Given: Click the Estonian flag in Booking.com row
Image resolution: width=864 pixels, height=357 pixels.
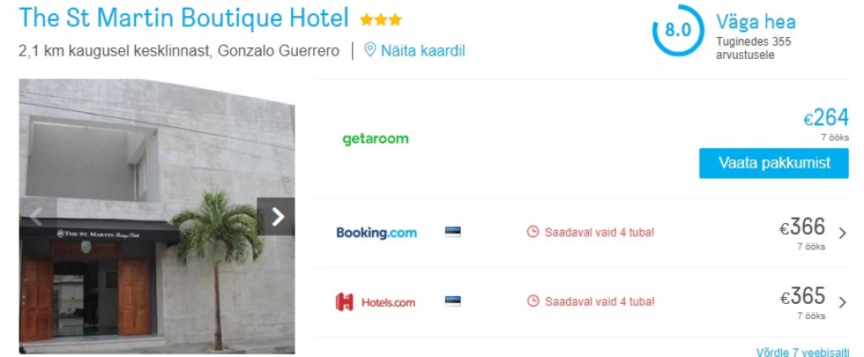Looking at the screenshot, I should point(452,232).
